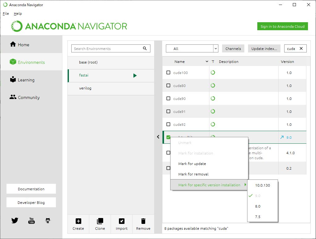Click the cuda92 package type icon
Image resolution: width=316 pixels, height=239 pixels.
(x=213, y=124)
